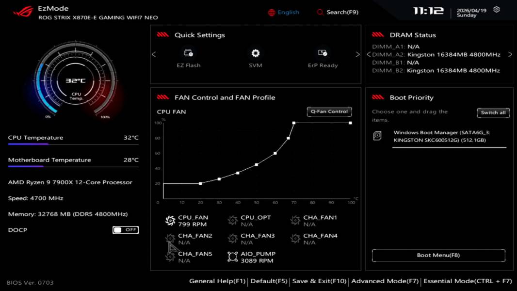The width and height of the screenshot is (517, 291).
Task: Click the 799 RPM reading
Action: (192, 225)
